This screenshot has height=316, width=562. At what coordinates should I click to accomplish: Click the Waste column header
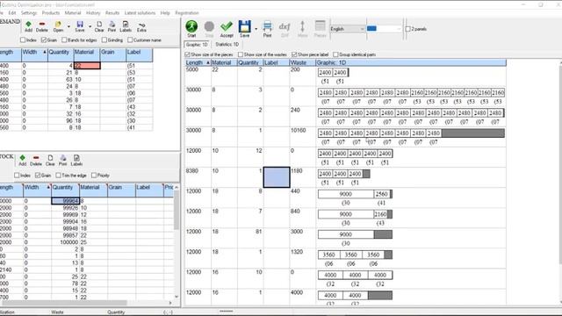pos(302,62)
